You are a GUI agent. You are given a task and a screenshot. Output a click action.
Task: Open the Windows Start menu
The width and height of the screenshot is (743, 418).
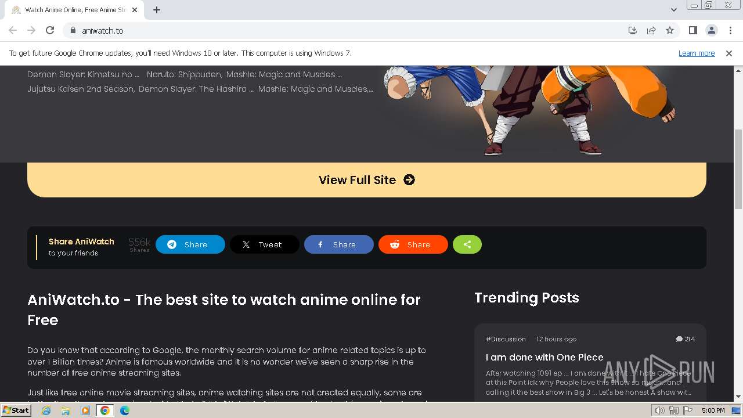click(16, 410)
